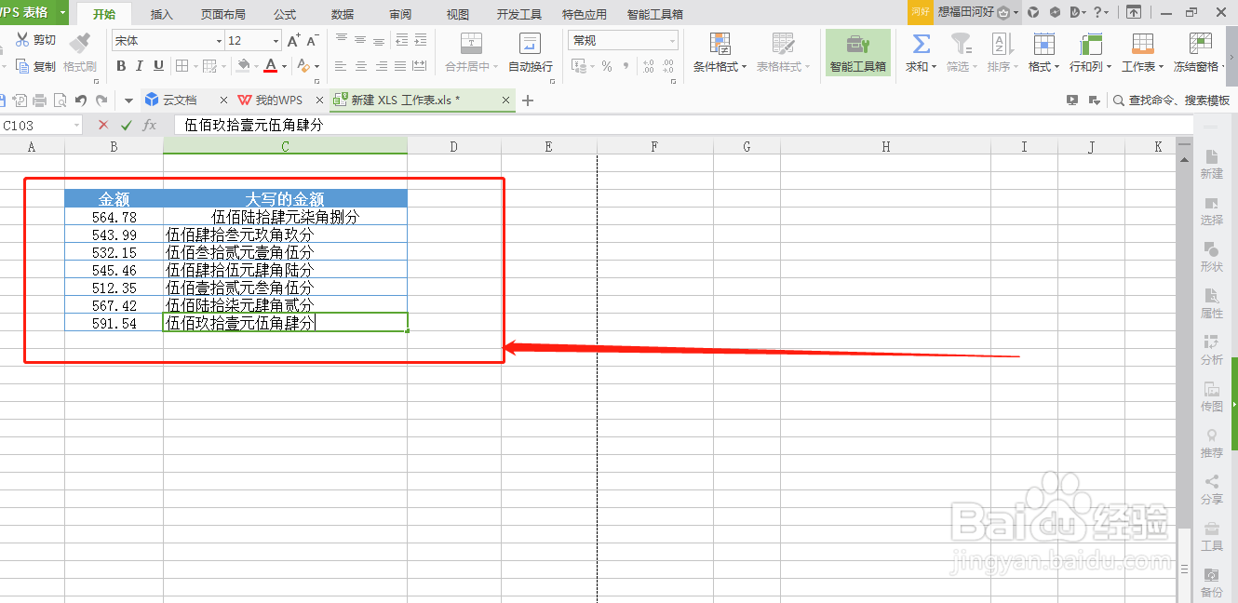Toggle Bold formatting
Screen dimensions: 1238x603
coord(121,66)
